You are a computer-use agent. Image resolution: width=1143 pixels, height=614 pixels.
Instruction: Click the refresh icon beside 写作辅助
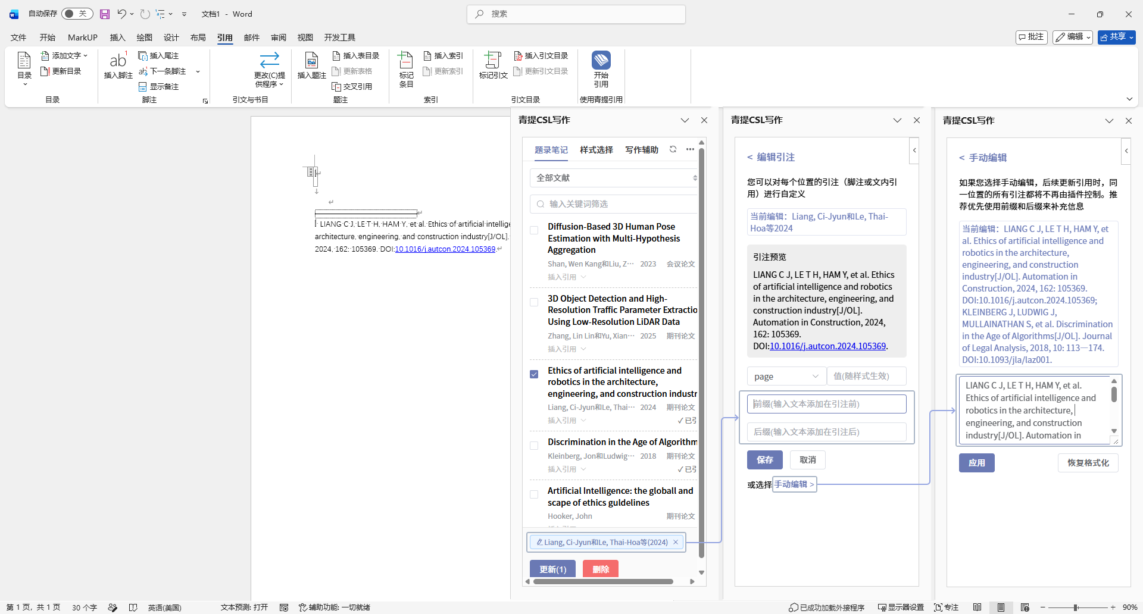pos(673,149)
